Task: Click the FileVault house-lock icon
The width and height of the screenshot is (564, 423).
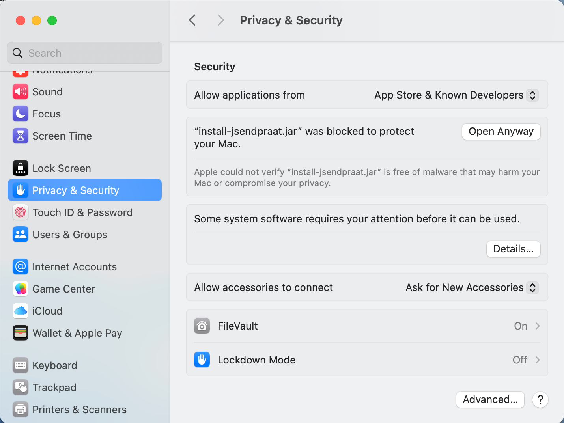Action: (202, 326)
